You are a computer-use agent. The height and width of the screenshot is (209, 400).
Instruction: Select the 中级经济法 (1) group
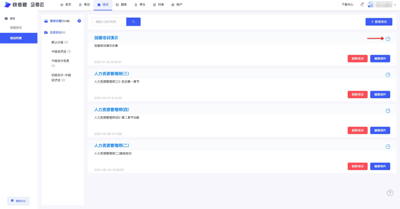pyautogui.click(x=61, y=52)
